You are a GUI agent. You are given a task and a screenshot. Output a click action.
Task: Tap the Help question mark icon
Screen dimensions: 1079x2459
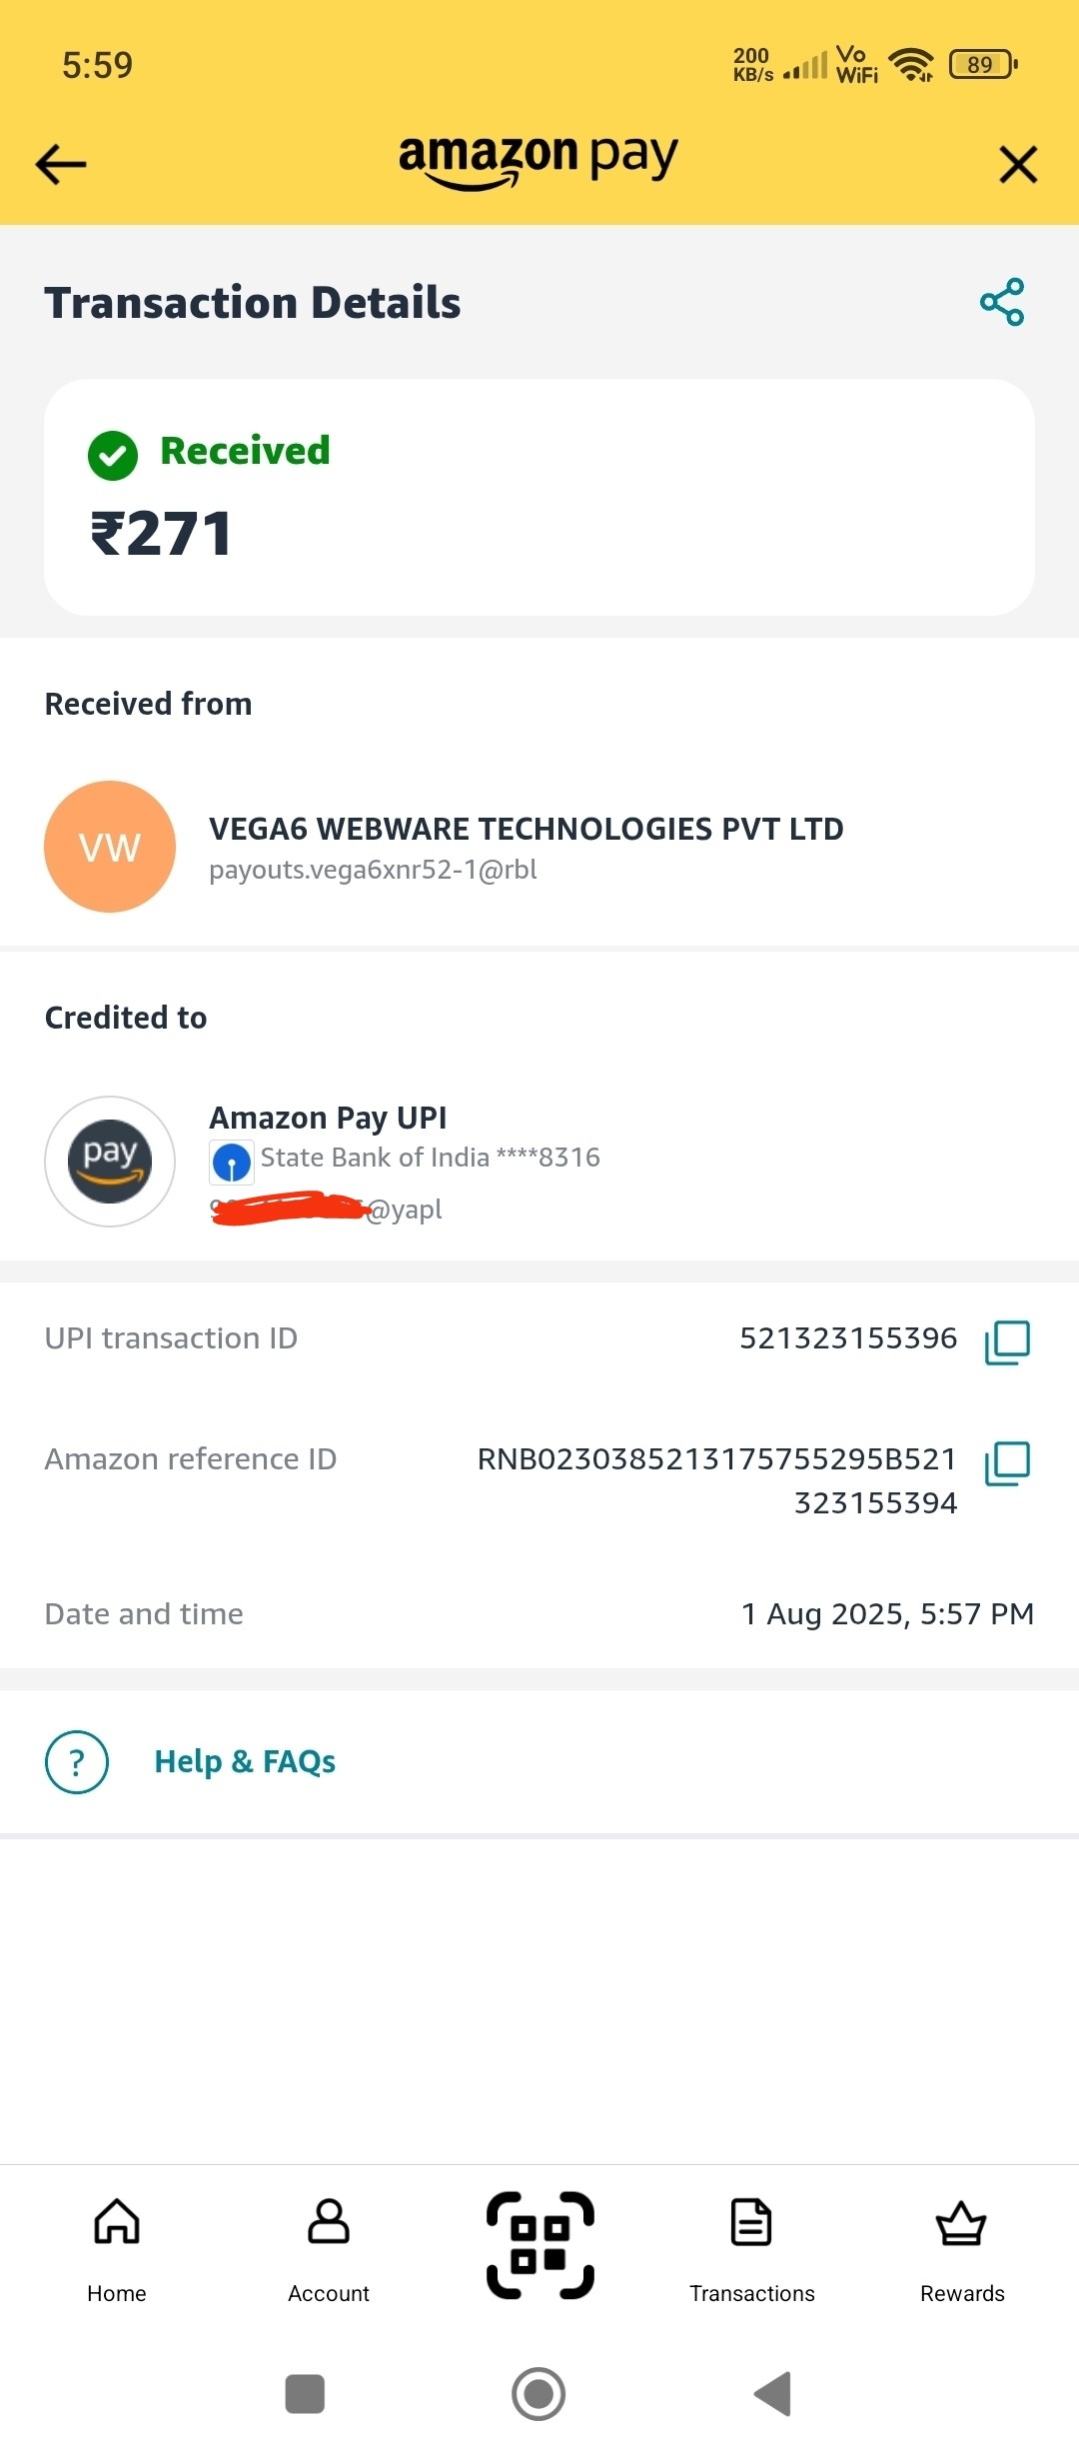point(77,1761)
